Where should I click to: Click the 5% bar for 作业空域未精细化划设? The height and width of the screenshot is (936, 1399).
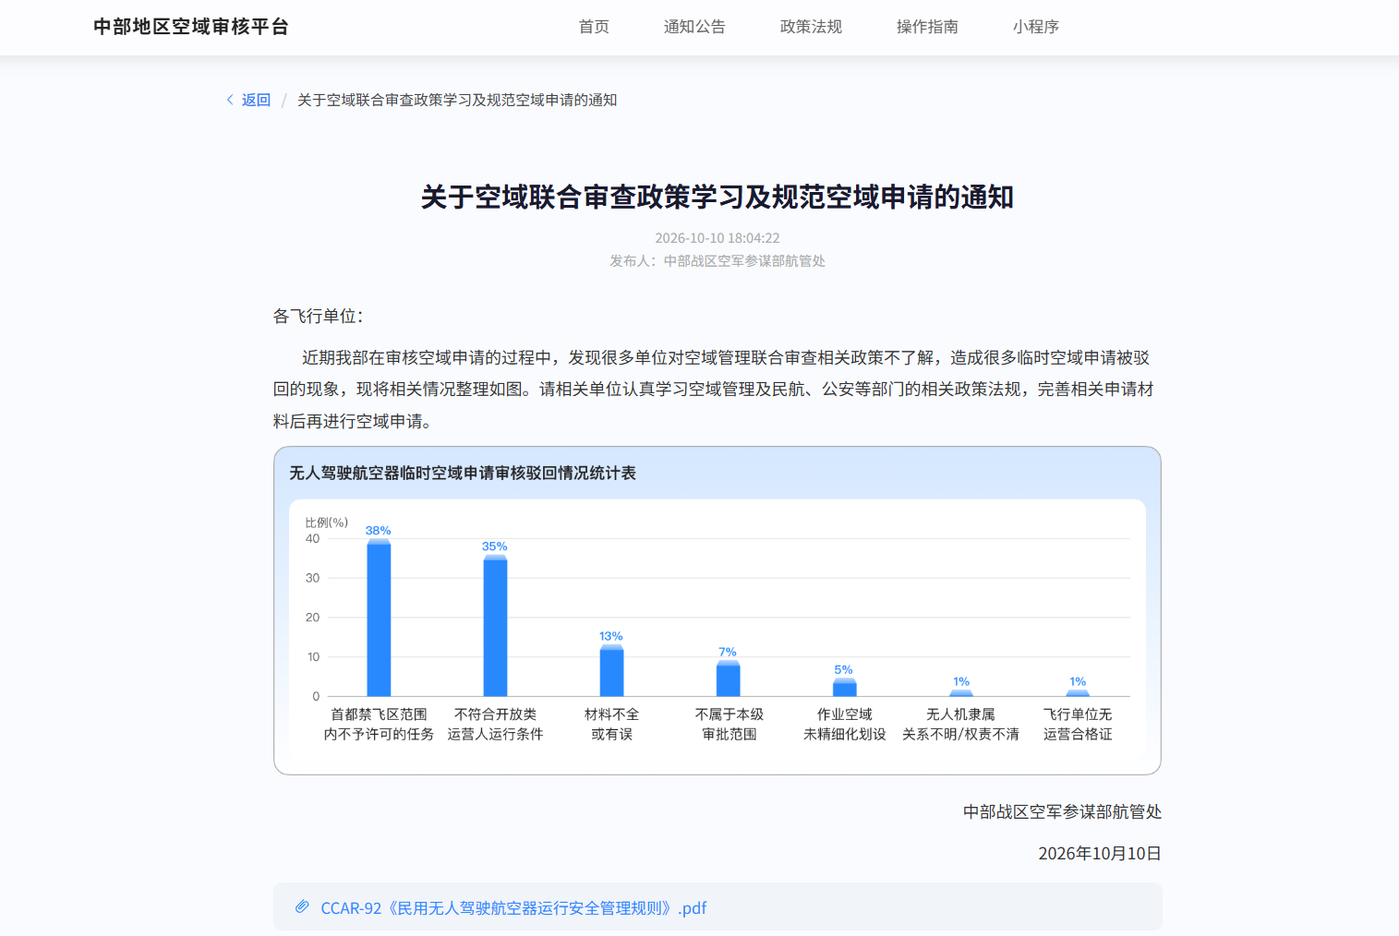(x=845, y=687)
